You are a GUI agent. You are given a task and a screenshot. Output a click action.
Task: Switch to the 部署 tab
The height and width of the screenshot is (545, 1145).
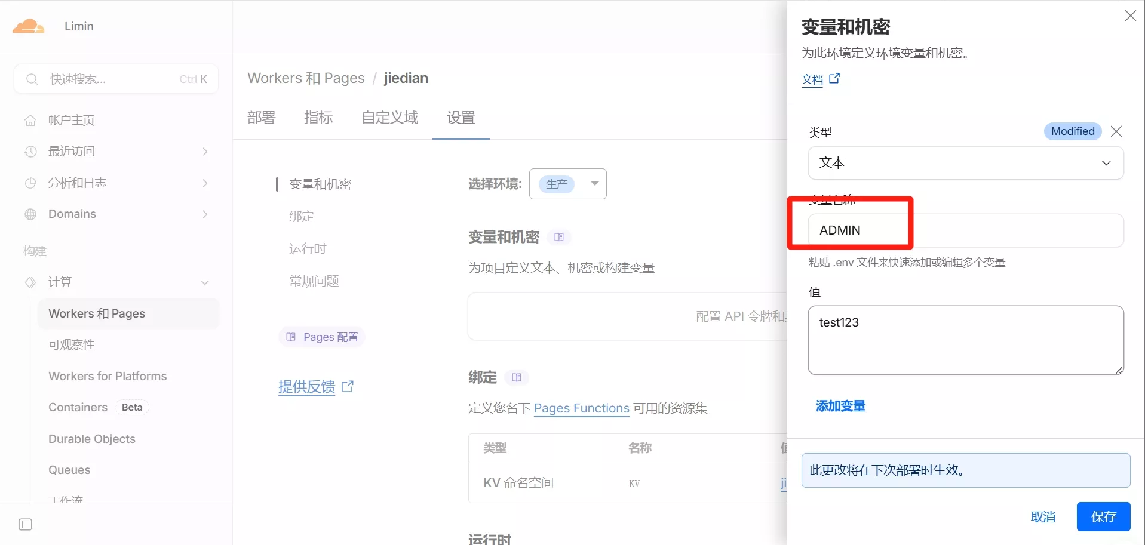click(x=262, y=118)
